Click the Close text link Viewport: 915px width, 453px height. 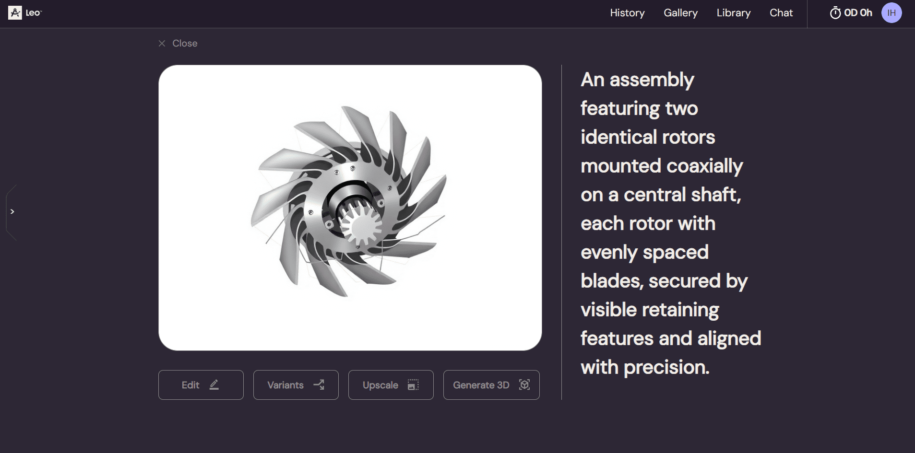pos(185,44)
